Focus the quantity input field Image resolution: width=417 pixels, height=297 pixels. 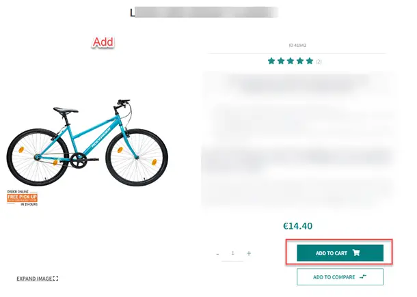[x=232, y=255]
